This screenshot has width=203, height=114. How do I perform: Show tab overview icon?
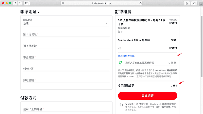click(194, 3)
